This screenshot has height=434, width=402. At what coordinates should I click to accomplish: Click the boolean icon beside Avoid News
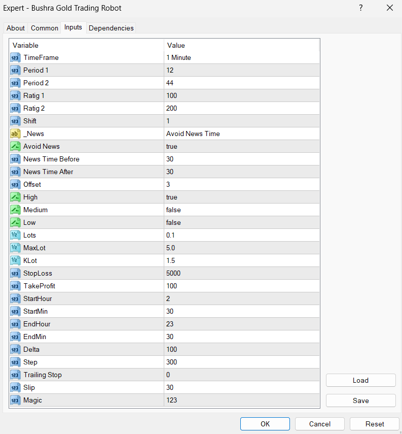(15, 147)
